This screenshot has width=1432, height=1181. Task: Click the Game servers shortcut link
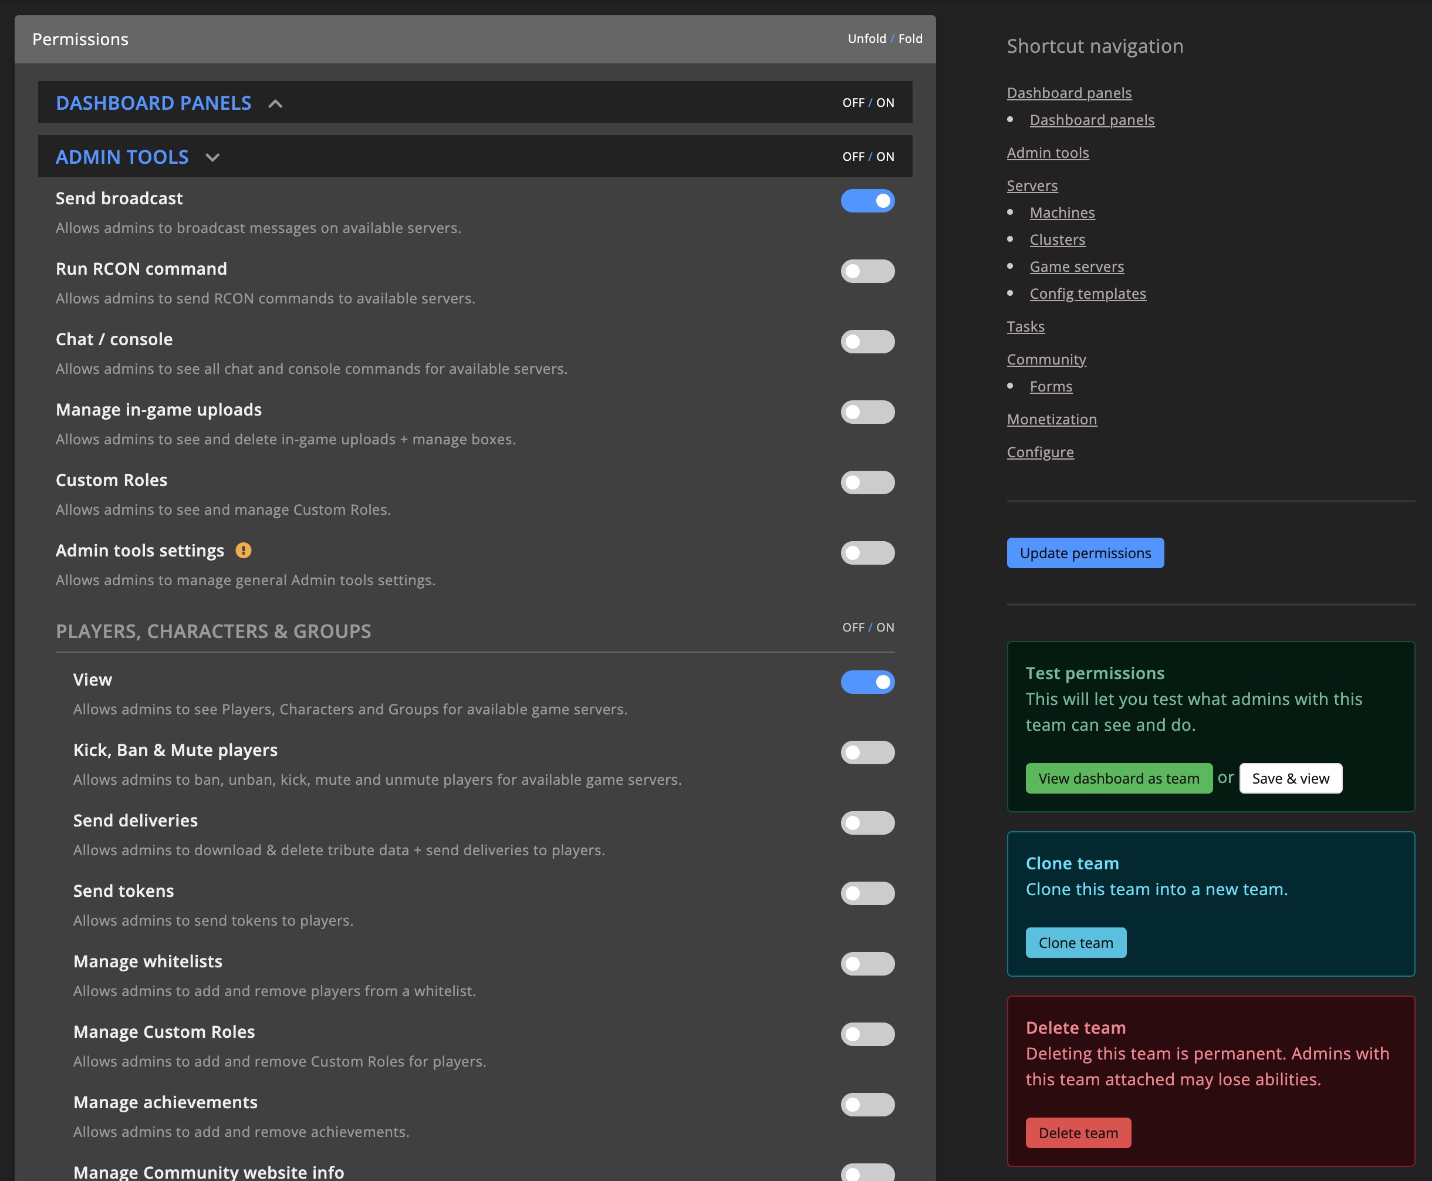[x=1076, y=266]
